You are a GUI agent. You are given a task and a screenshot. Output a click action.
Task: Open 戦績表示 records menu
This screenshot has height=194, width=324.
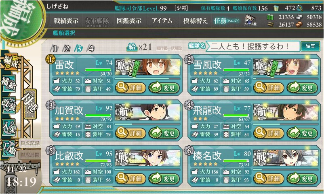pos(66,21)
